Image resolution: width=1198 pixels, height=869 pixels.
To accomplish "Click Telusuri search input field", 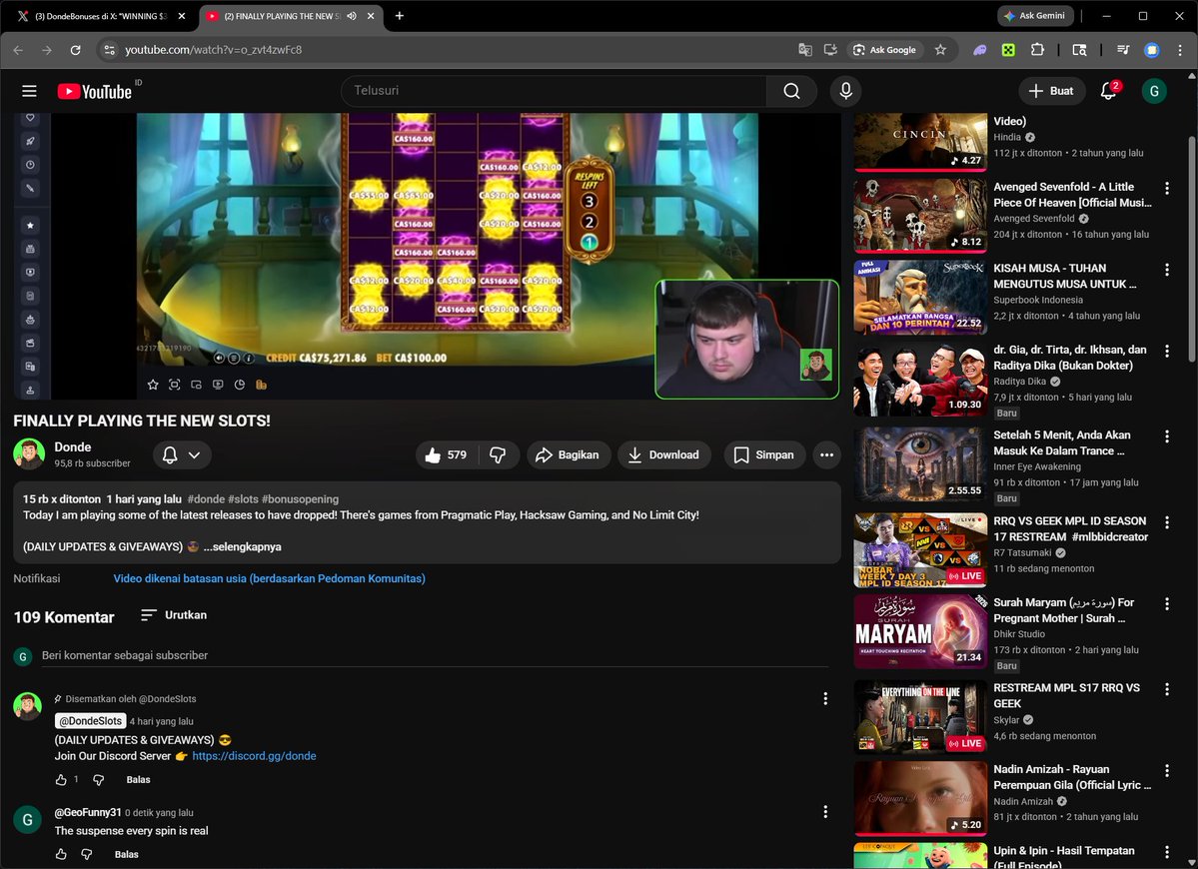I will [x=554, y=91].
